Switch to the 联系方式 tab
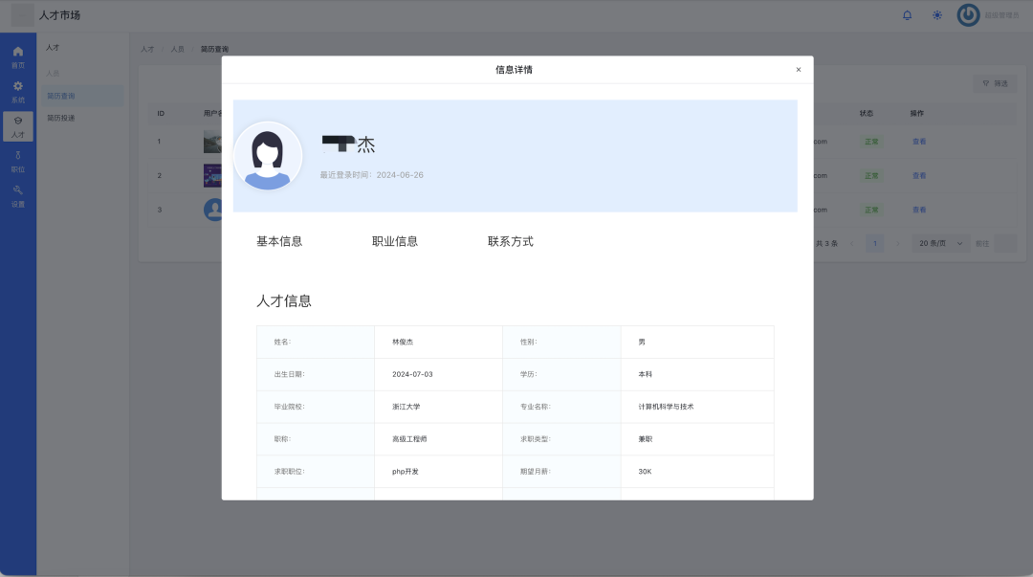1033x577 pixels. [511, 241]
